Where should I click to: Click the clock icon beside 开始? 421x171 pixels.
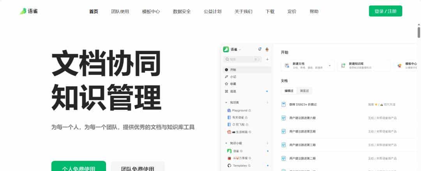tap(226, 69)
